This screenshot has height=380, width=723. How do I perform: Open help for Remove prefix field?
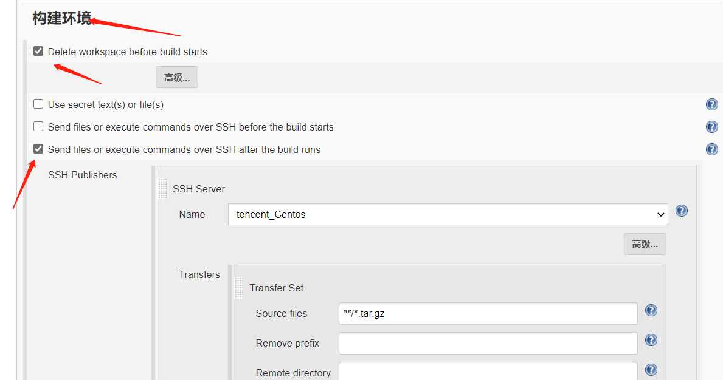[x=651, y=340]
